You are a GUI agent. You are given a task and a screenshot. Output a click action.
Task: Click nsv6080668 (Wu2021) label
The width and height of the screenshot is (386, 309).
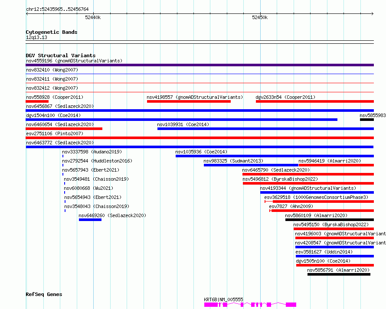88,188
